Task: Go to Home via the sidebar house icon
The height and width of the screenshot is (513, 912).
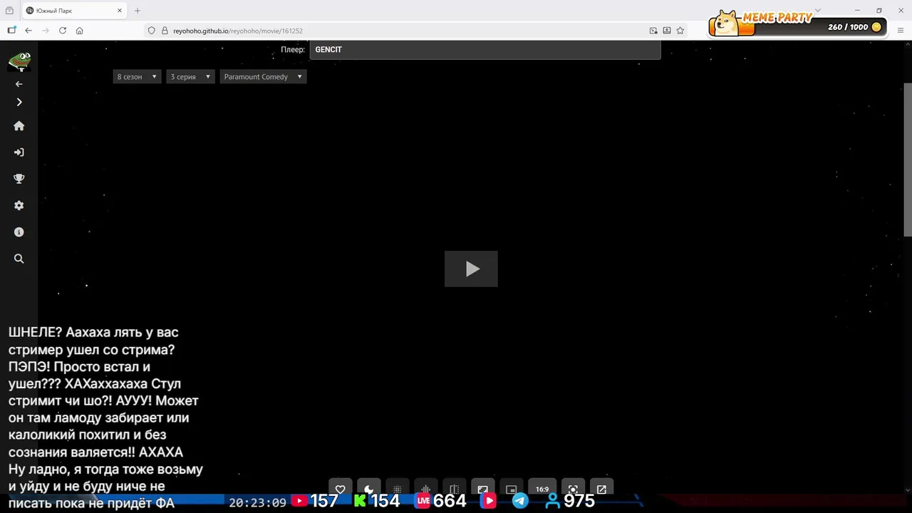Action: (x=19, y=125)
